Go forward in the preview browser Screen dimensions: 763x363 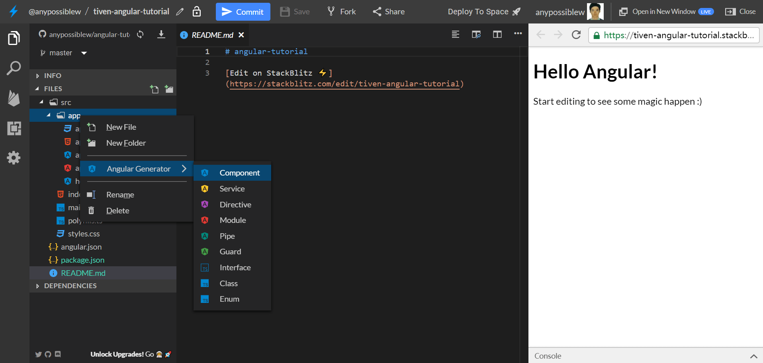pyautogui.click(x=558, y=35)
